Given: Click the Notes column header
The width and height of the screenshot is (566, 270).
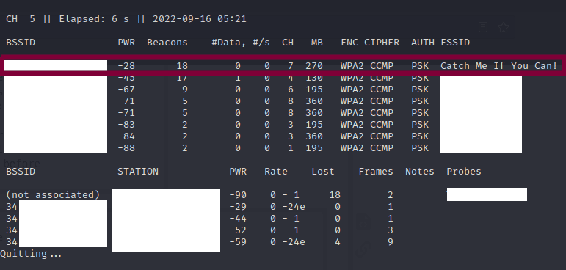Looking at the screenshot, I should point(419,172).
